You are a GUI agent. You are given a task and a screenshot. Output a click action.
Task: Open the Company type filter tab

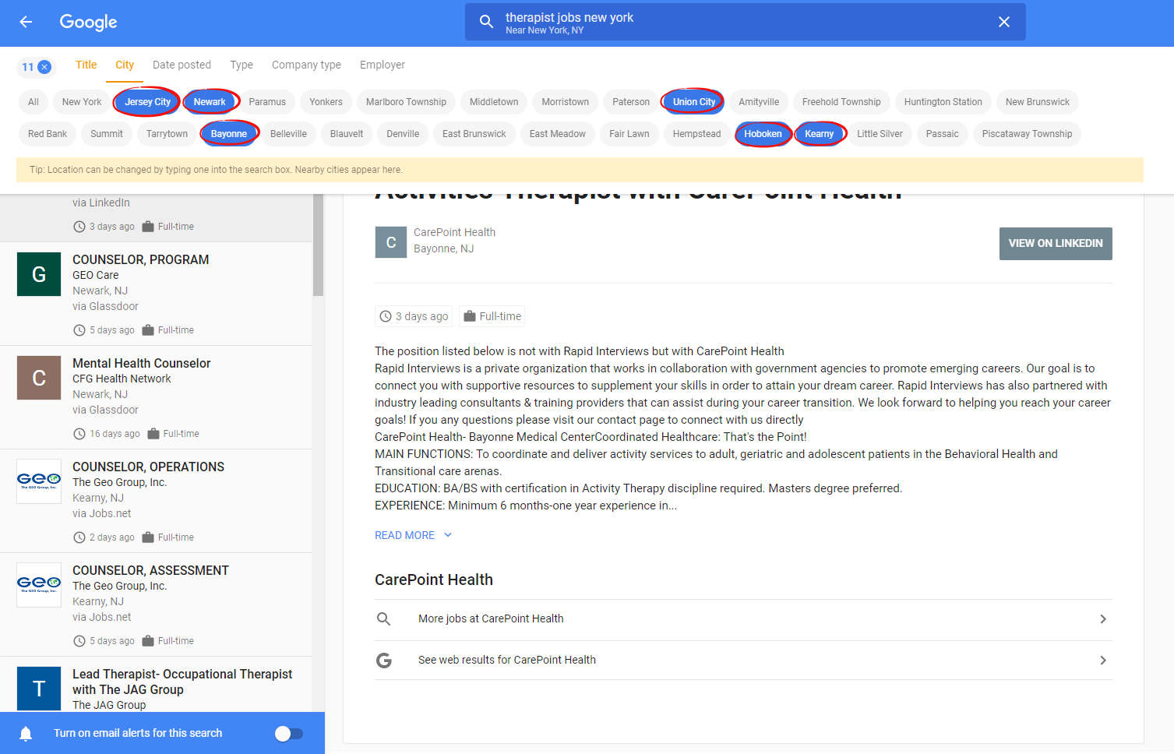pyautogui.click(x=306, y=65)
